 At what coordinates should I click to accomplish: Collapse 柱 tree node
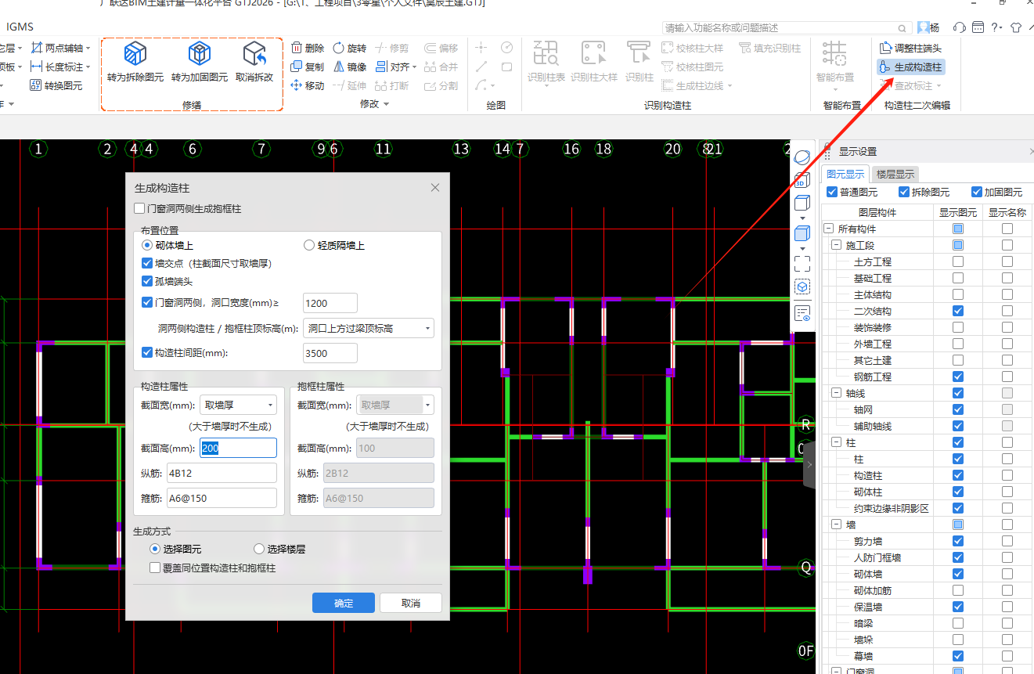click(x=837, y=442)
